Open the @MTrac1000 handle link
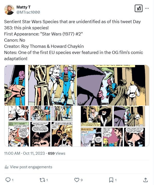The image size is (154, 185). click(28, 12)
